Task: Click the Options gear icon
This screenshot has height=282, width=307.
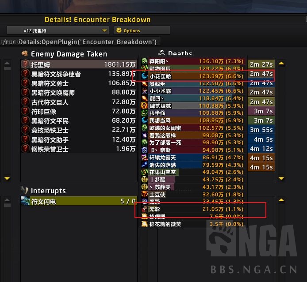Action: 119,30
